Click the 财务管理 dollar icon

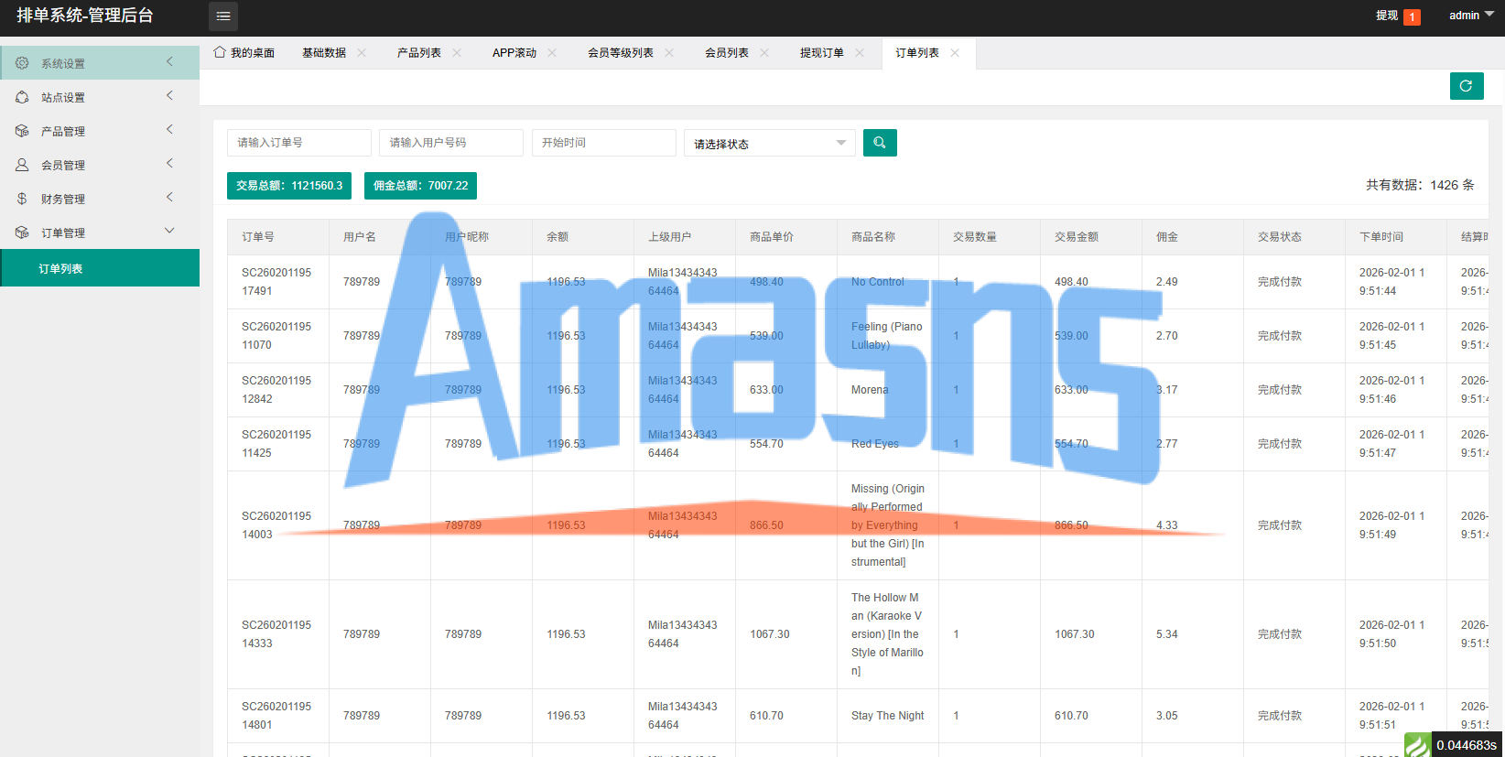pyautogui.click(x=22, y=199)
